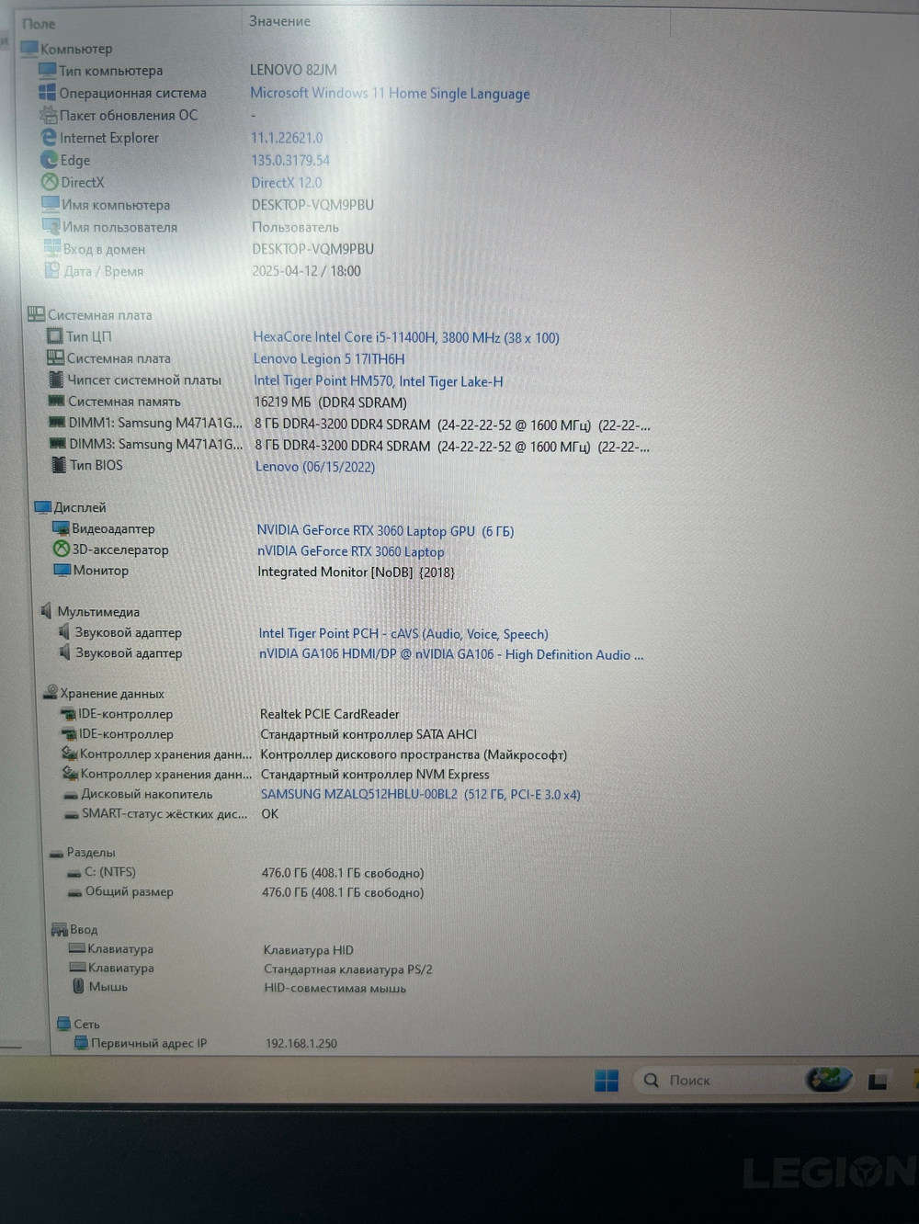The height and width of the screenshot is (1224, 919).
Task: Select the LENOVO 82JM value
Action: [293, 70]
